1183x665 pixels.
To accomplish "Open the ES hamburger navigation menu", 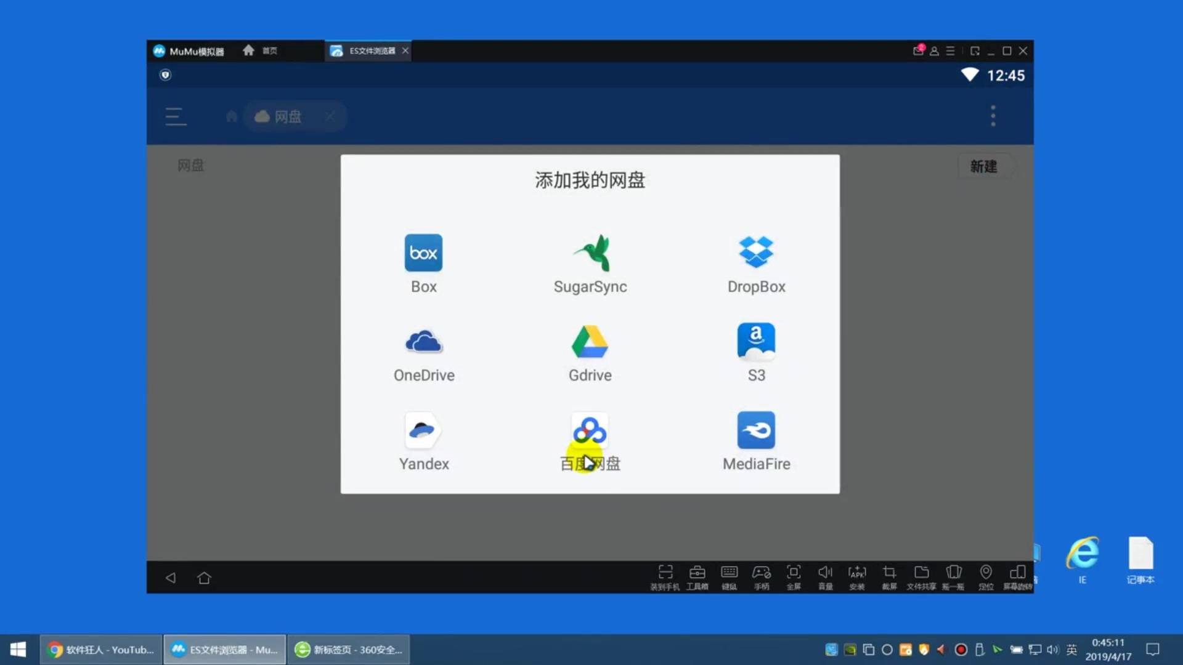I will 176,116.
